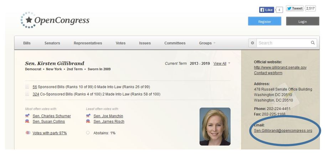329x158 pixels.
Task: Click the Login button
Action: pos(303,21)
